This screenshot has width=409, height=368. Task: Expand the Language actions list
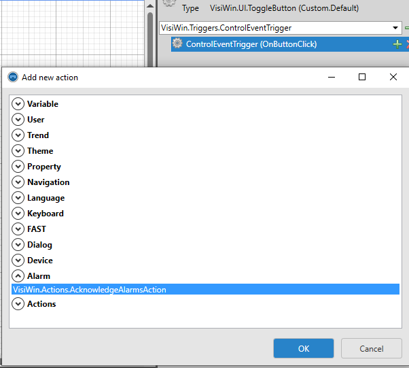(x=18, y=198)
